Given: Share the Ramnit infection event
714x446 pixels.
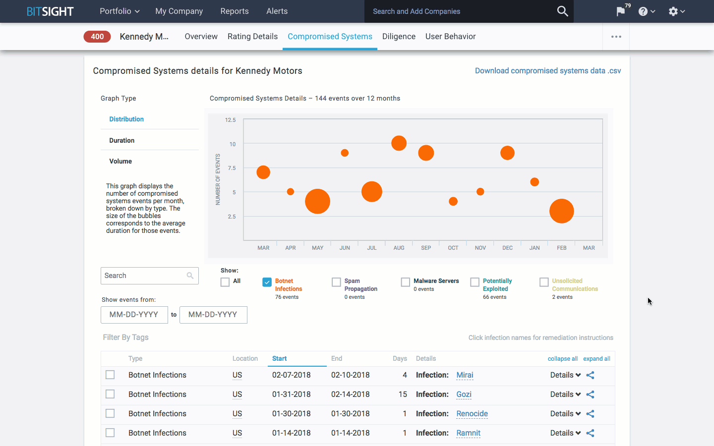Looking at the screenshot, I should [590, 433].
